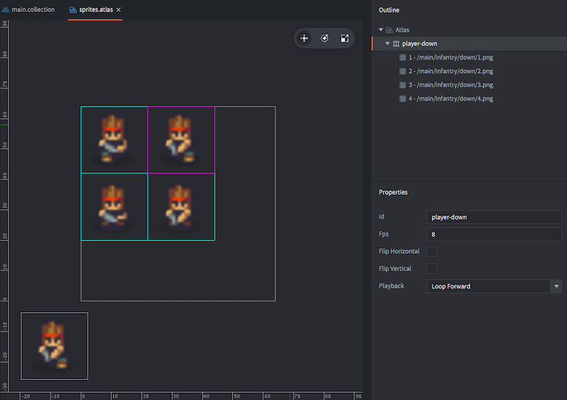Click the Flip Horizontal label
This screenshot has height=400, width=567.
tap(399, 251)
